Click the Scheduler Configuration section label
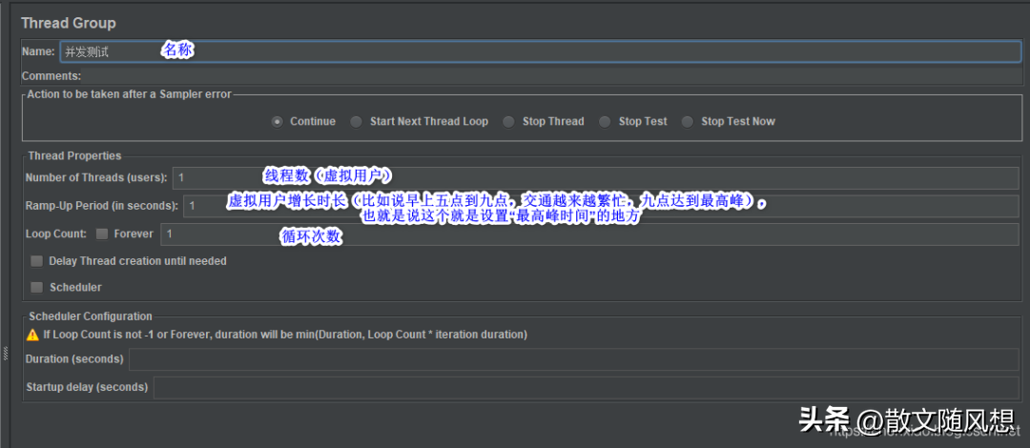1030x448 pixels. [x=90, y=316]
